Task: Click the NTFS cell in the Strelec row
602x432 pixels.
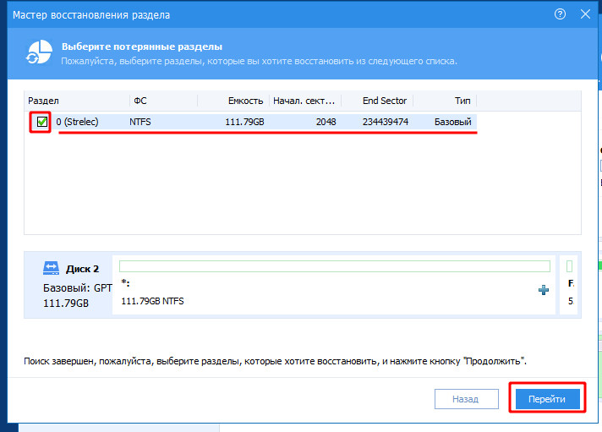Action: coord(140,123)
